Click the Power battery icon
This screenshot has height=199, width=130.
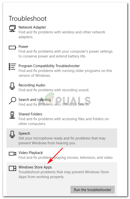point(12,48)
